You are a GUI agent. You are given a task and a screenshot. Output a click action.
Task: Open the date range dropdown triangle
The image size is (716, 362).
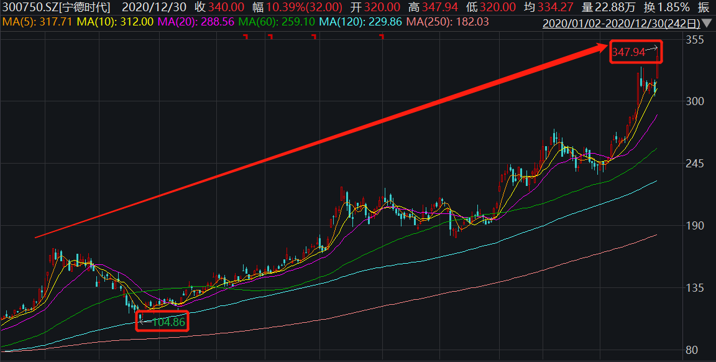(x=707, y=23)
